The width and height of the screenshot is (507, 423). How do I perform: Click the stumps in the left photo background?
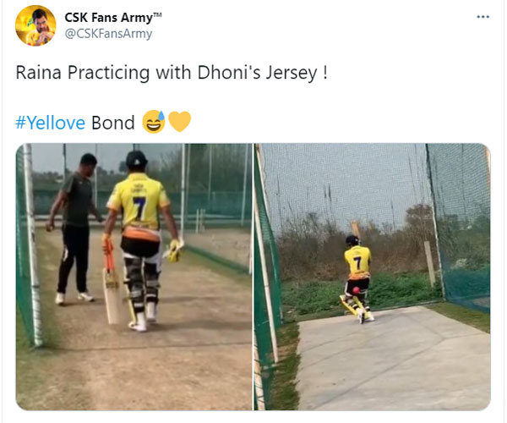pyautogui.click(x=199, y=221)
